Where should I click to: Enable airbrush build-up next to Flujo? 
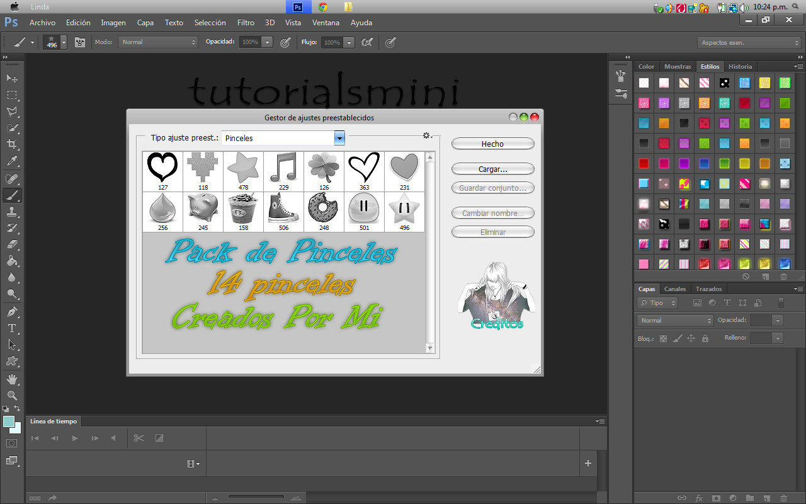pos(367,42)
